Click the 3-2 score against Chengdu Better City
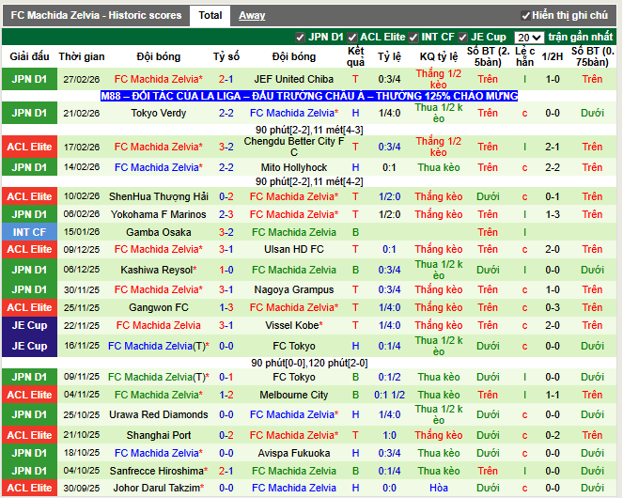This screenshot has height=498, width=623. tap(226, 147)
